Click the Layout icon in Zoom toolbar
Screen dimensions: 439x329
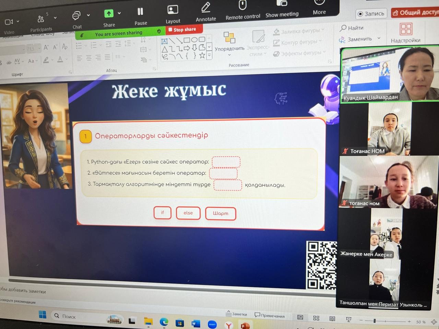[173, 10]
